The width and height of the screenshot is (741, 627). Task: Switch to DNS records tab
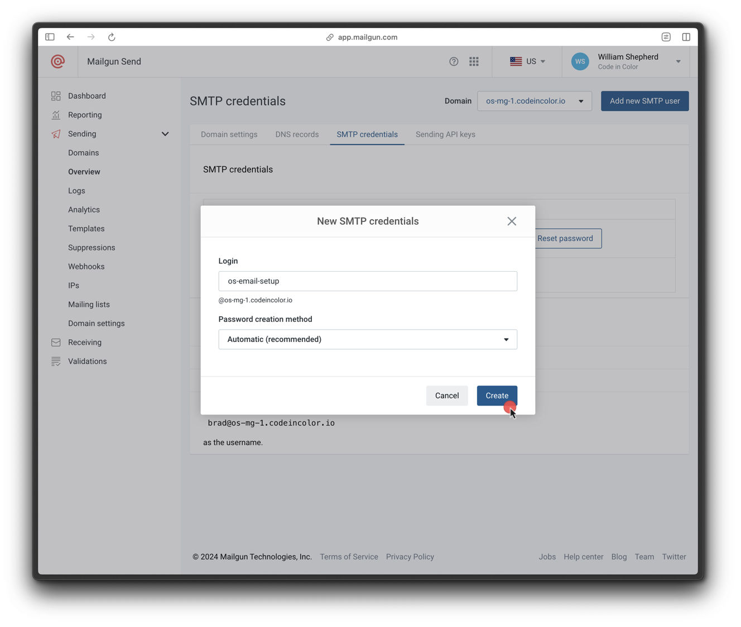pos(297,134)
